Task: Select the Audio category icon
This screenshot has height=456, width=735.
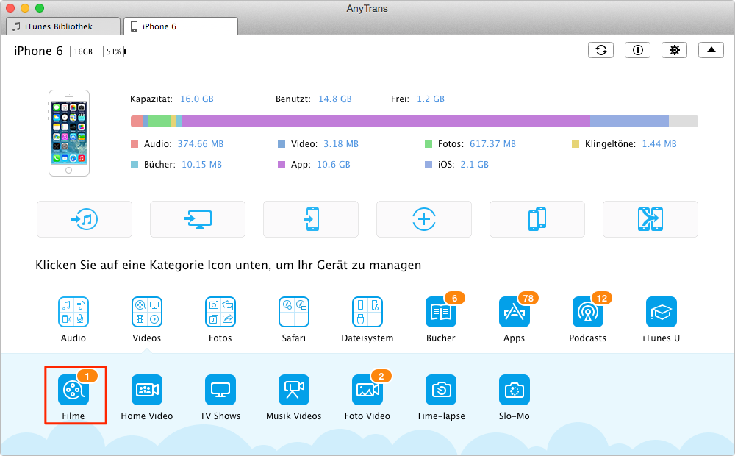Action: tap(73, 312)
